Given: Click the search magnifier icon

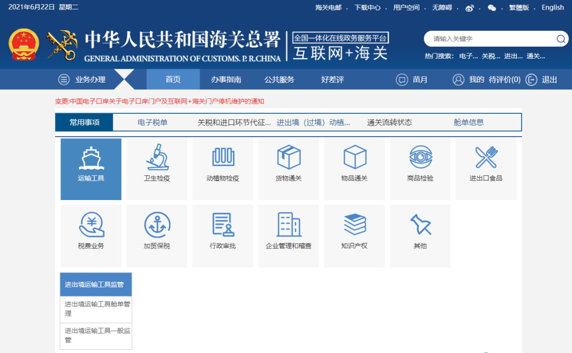Looking at the screenshot, I should click(x=561, y=39).
